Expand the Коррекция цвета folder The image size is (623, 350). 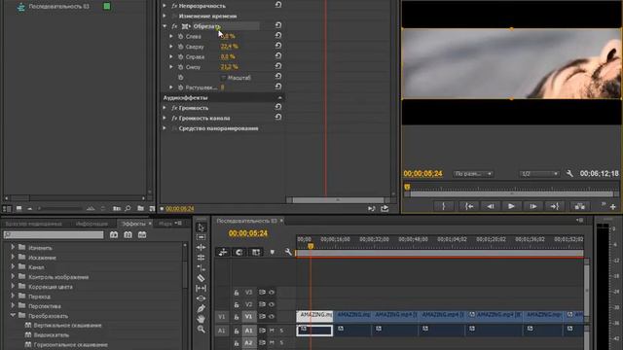(x=13, y=286)
